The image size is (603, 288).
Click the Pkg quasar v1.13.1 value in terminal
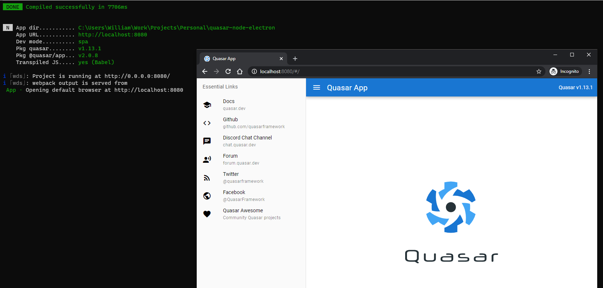90,48
